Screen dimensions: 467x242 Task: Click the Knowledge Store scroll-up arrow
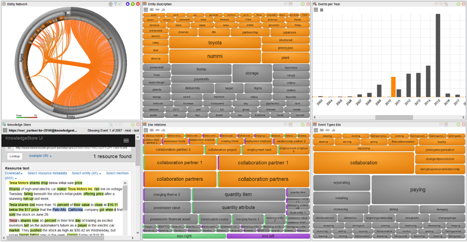[137, 137]
